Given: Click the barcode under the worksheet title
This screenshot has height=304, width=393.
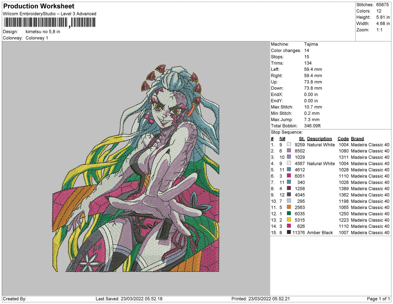Looking at the screenshot, I should tap(50, 23).
